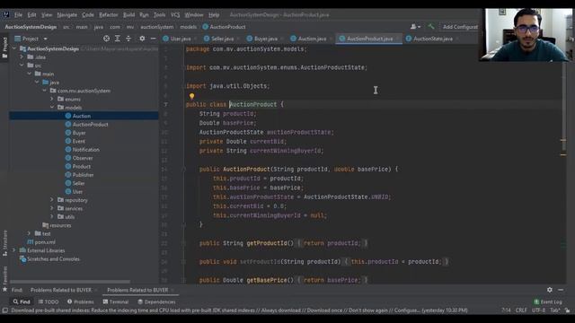Collapse the src folder
The image size is (575, 323).
click(x=22, y=65)
